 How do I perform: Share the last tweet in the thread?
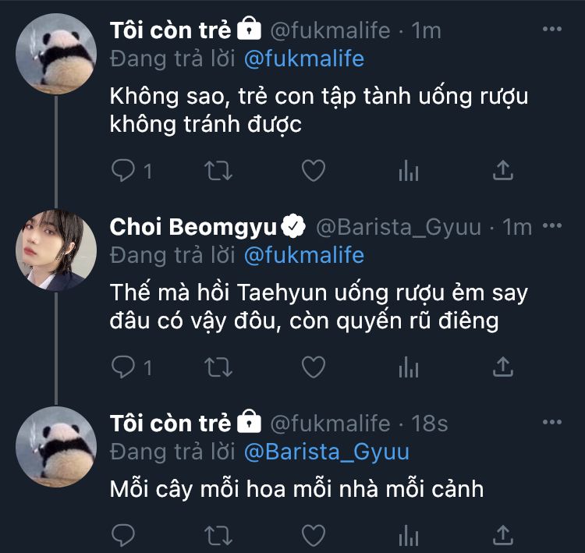click(x=503, y=534)
